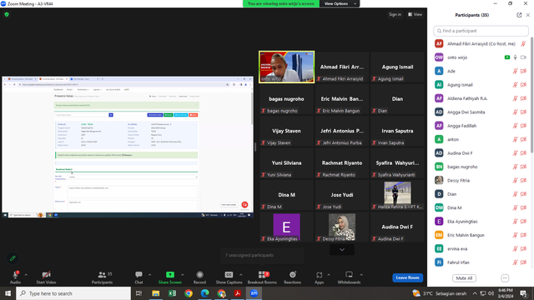Open Reactions icon
The height and width of the screenshot is (300, 534).
[293, 274]
